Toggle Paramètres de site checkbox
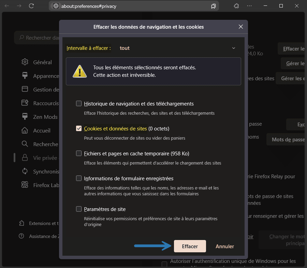Screen dimensions: 307x268 [79, 209]
